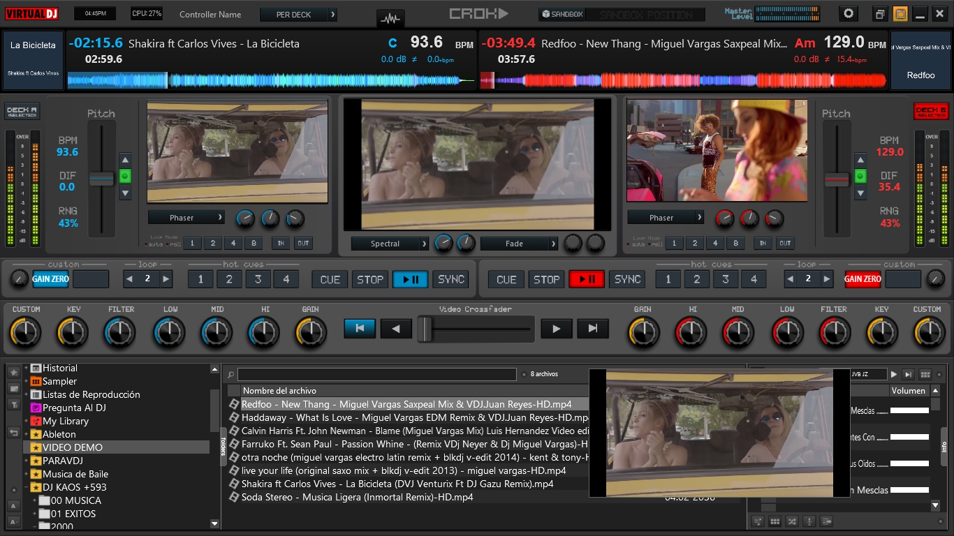Click the microphone icon in the bottom-right toolbar
Image resolution: width=954 pixels, height=536 pixels.
(x=809, y=521)
